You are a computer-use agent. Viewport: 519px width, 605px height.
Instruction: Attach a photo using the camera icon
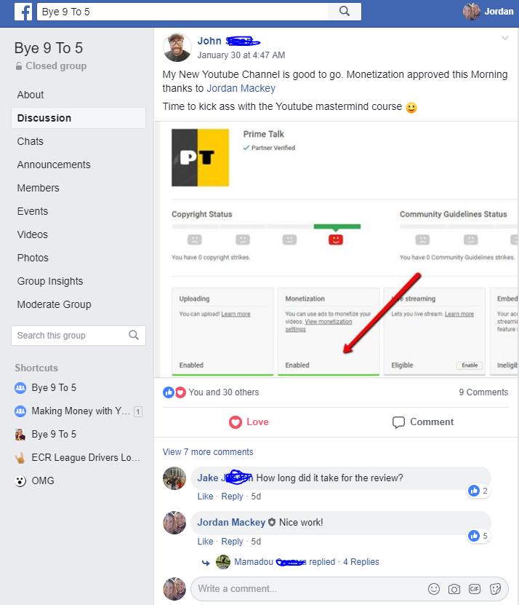[454, 589]
